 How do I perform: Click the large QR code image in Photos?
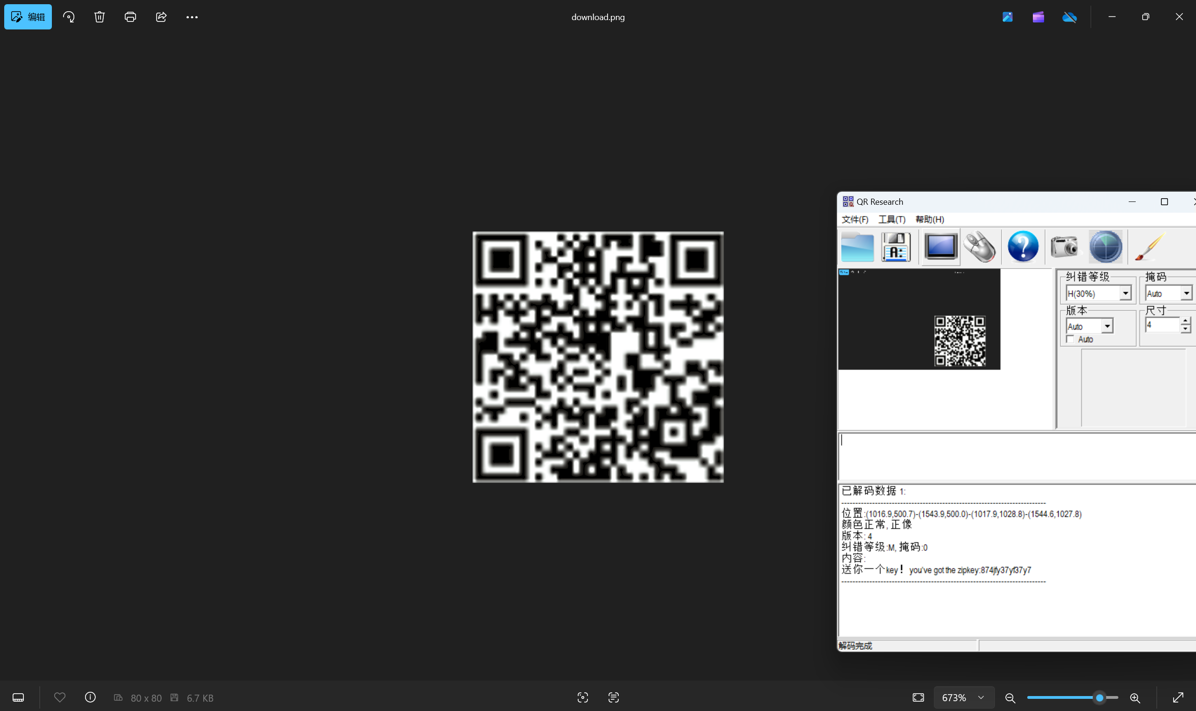[x=598, y=357]
